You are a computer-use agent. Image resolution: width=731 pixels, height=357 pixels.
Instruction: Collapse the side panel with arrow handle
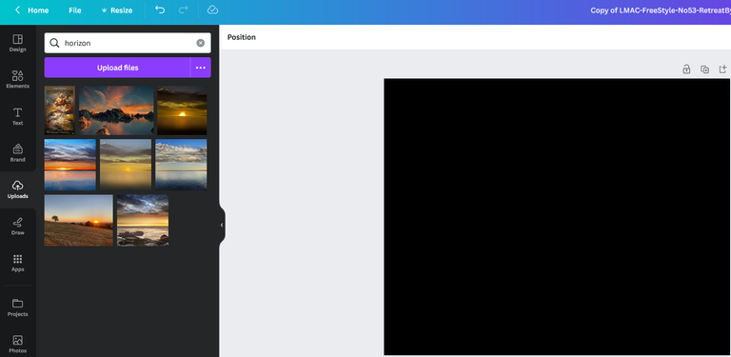coord(222,225)
